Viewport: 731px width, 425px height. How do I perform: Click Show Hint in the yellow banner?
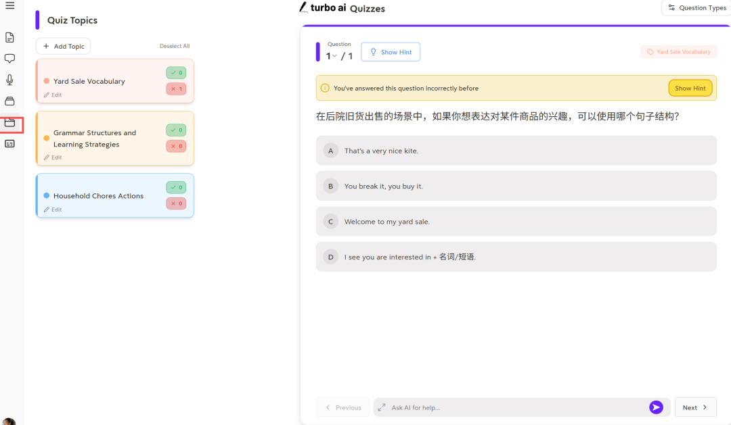690,87
